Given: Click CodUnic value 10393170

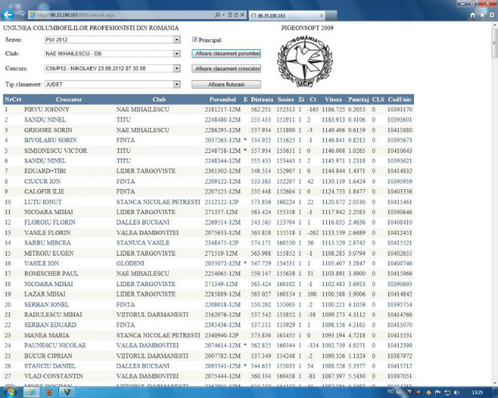Looking at the screenshot, I should tap(400, 109).
